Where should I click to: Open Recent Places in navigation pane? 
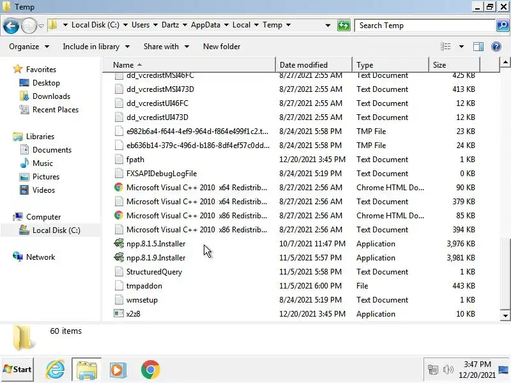pos(56,109)
